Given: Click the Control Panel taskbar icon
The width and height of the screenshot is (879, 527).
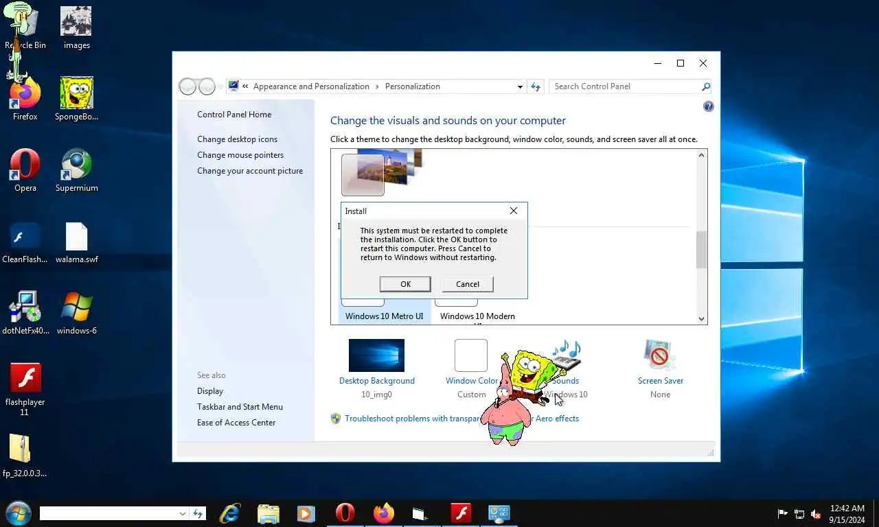Looking at the screenshot, I should point(499,513).
